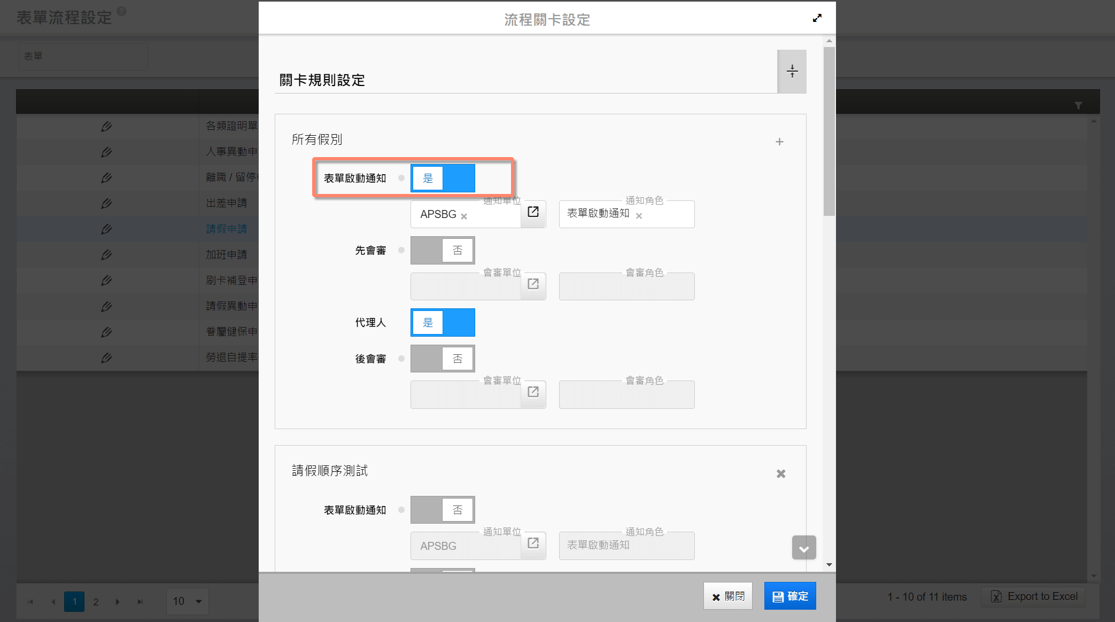Remove the APSBG tag from 通知單位
This screenshot has width=1115, height=622.
point(464,216)
